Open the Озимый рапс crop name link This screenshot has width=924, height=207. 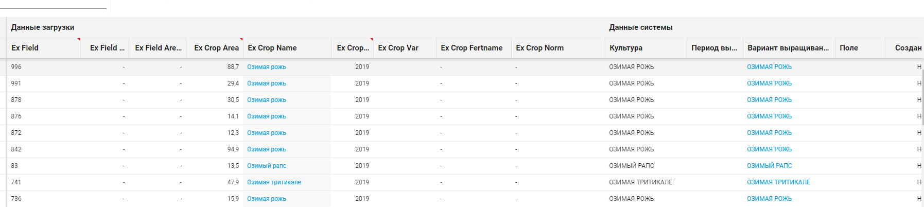coord(267,166)
